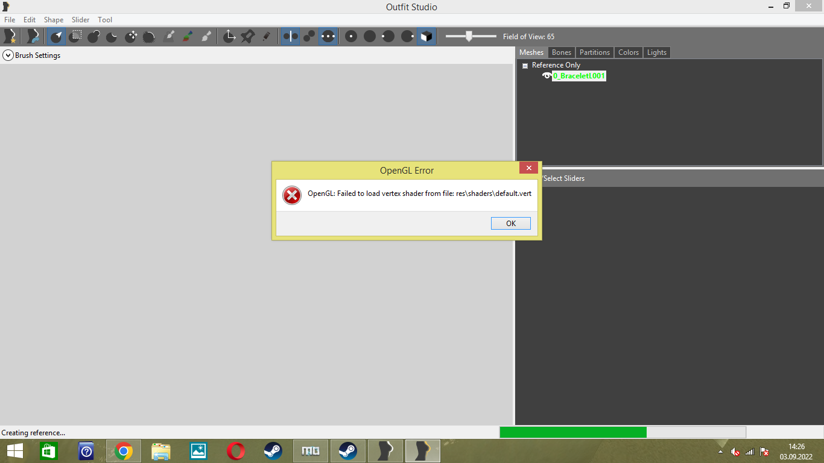Click the Outfit Studio title bar icon
This screenshot has width=824, height=463.
click(6, 7)
